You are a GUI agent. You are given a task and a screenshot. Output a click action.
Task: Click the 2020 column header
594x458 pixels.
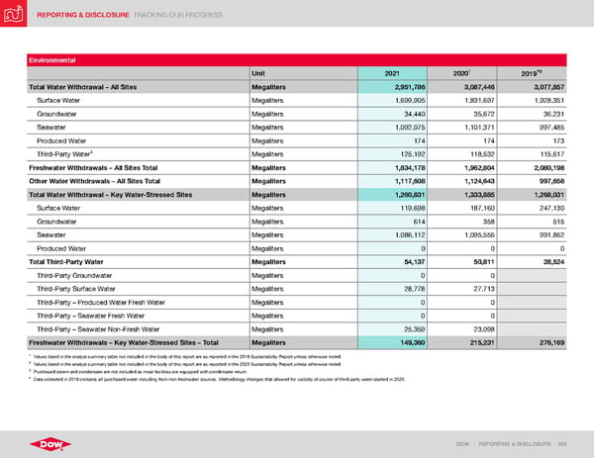(461, 73)
